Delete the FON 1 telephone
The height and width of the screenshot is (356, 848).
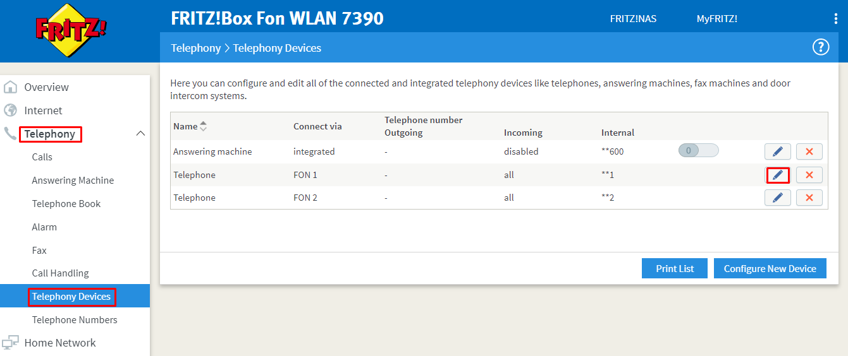809,175
